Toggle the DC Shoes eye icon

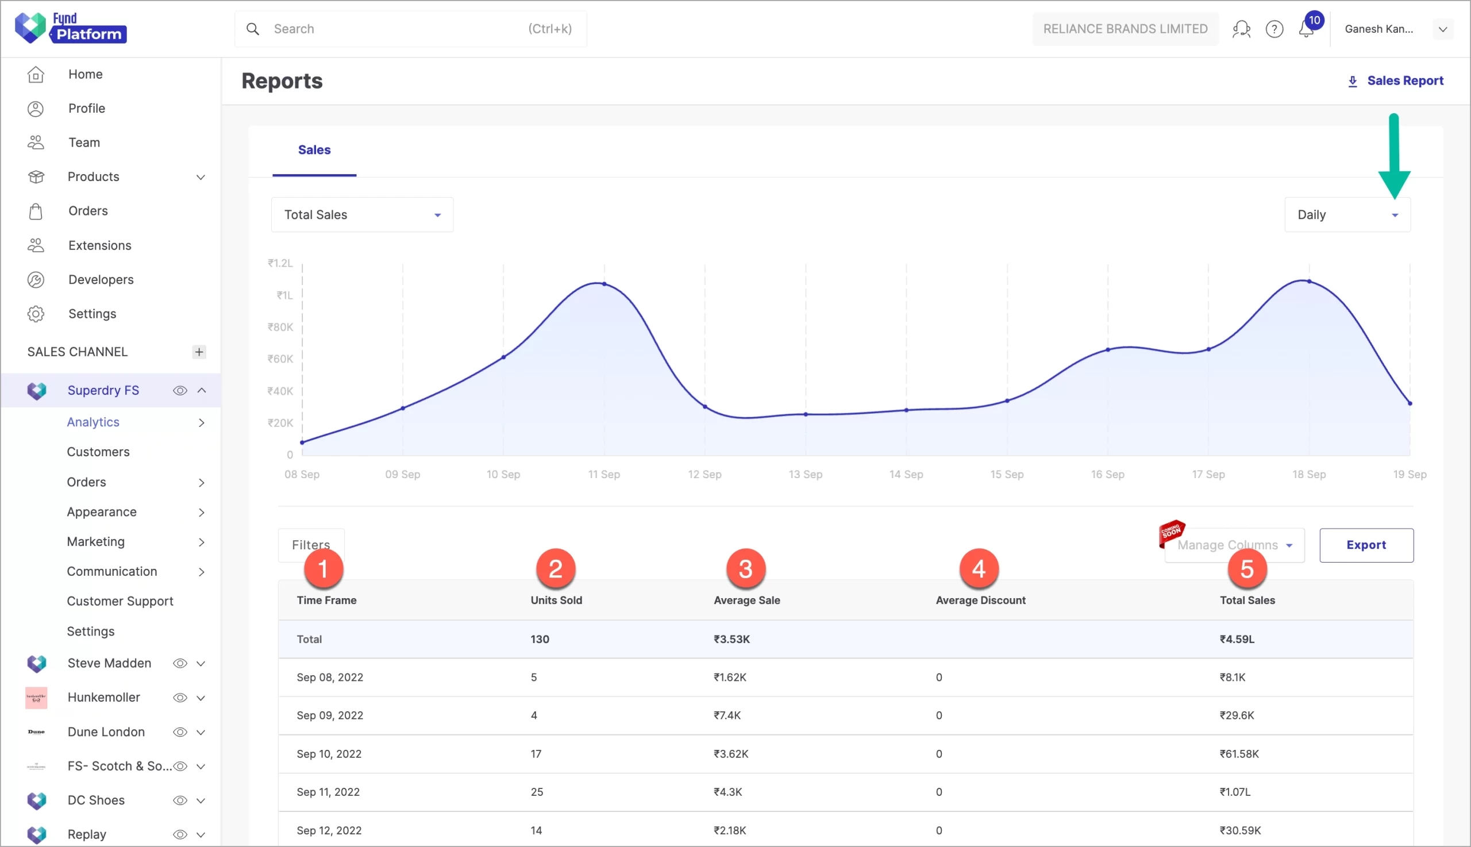pos(180,800)
